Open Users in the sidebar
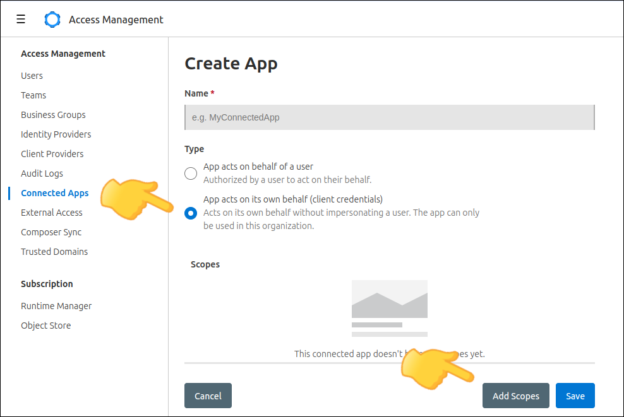Viewport: 624px width, 417px height. pos(32,76)
